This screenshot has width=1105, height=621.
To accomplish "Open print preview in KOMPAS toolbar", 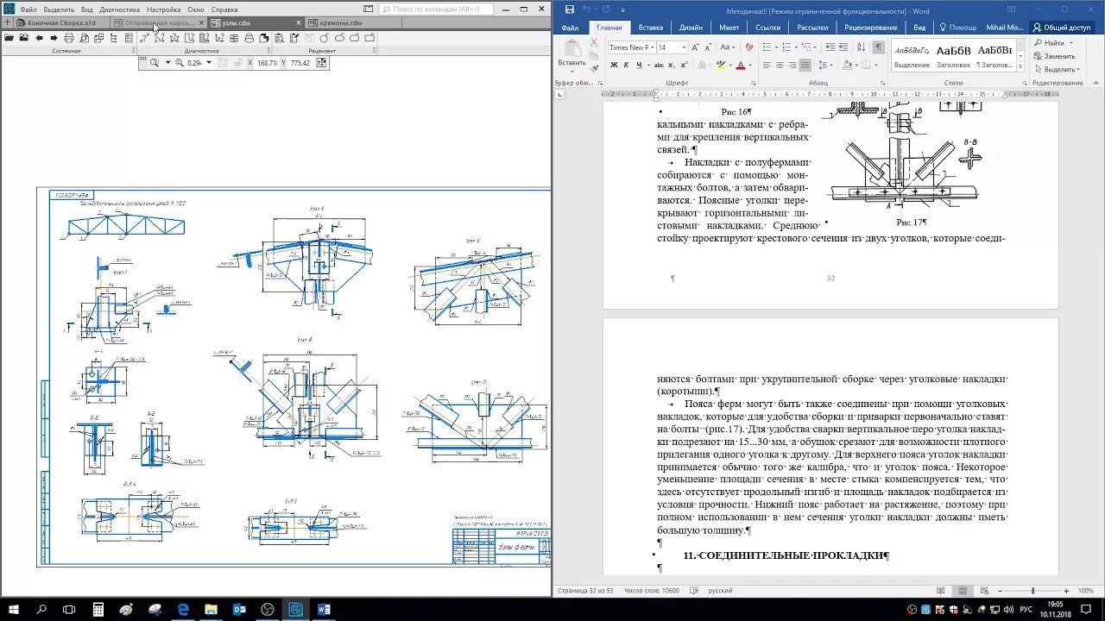I will tap(84, 38).
